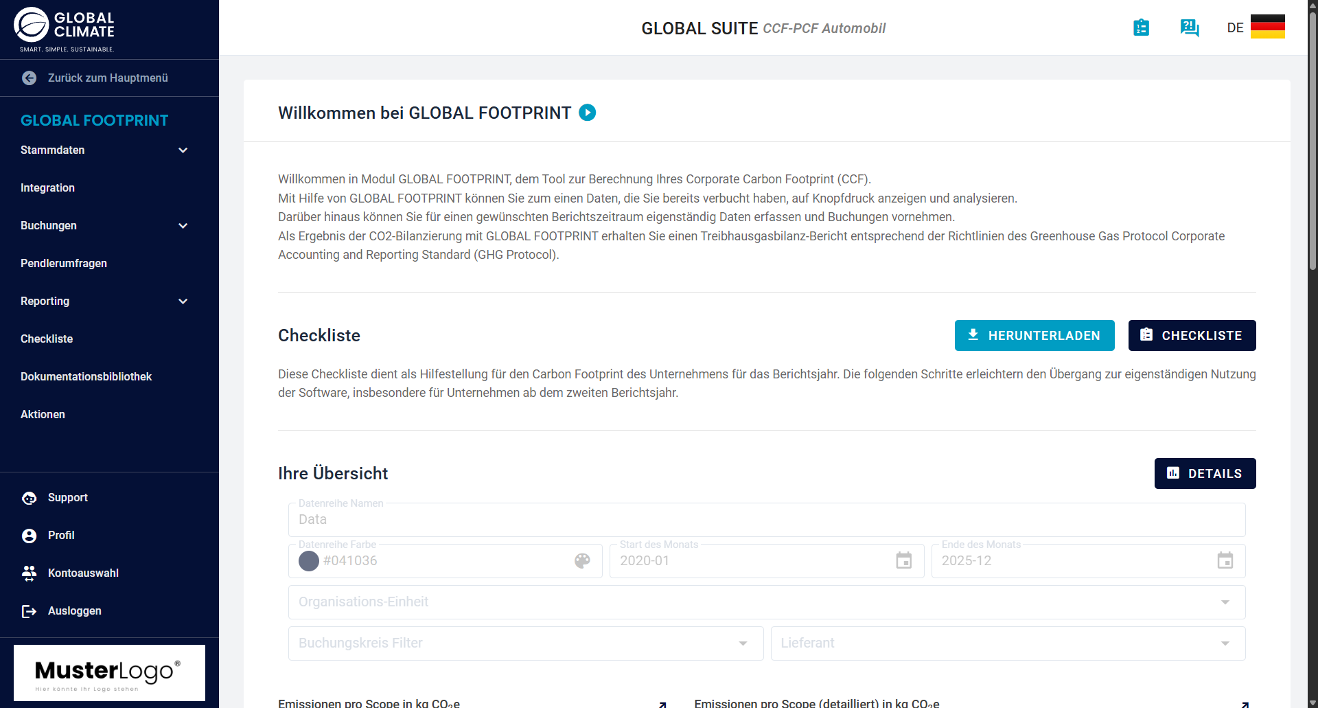Open the help chat icon in header
1318x708 pixels.
pos(1190,27)
